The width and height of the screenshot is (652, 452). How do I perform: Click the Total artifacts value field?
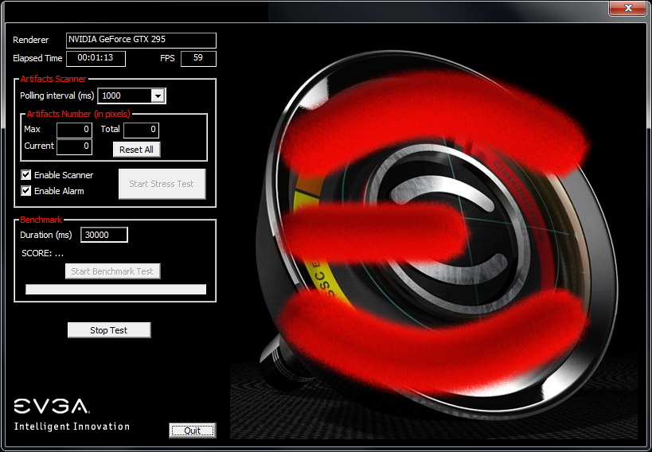[x=141, y=131]
